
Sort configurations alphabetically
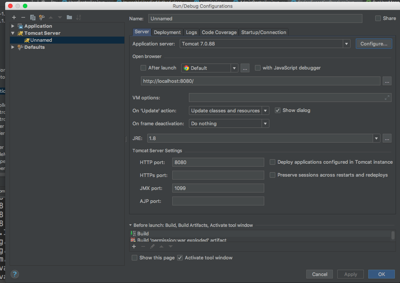(79, 17)
